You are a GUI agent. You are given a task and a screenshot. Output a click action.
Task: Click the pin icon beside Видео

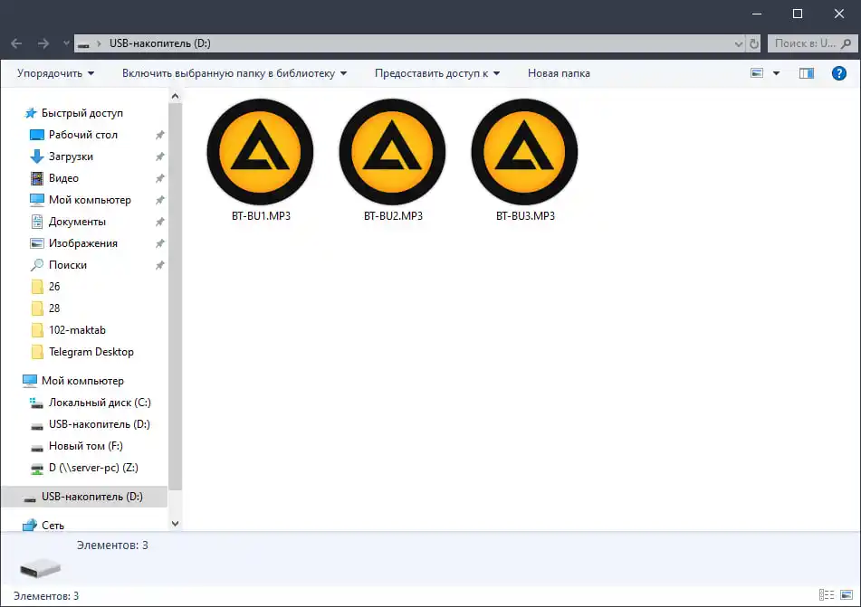click(x=159, y=178)
